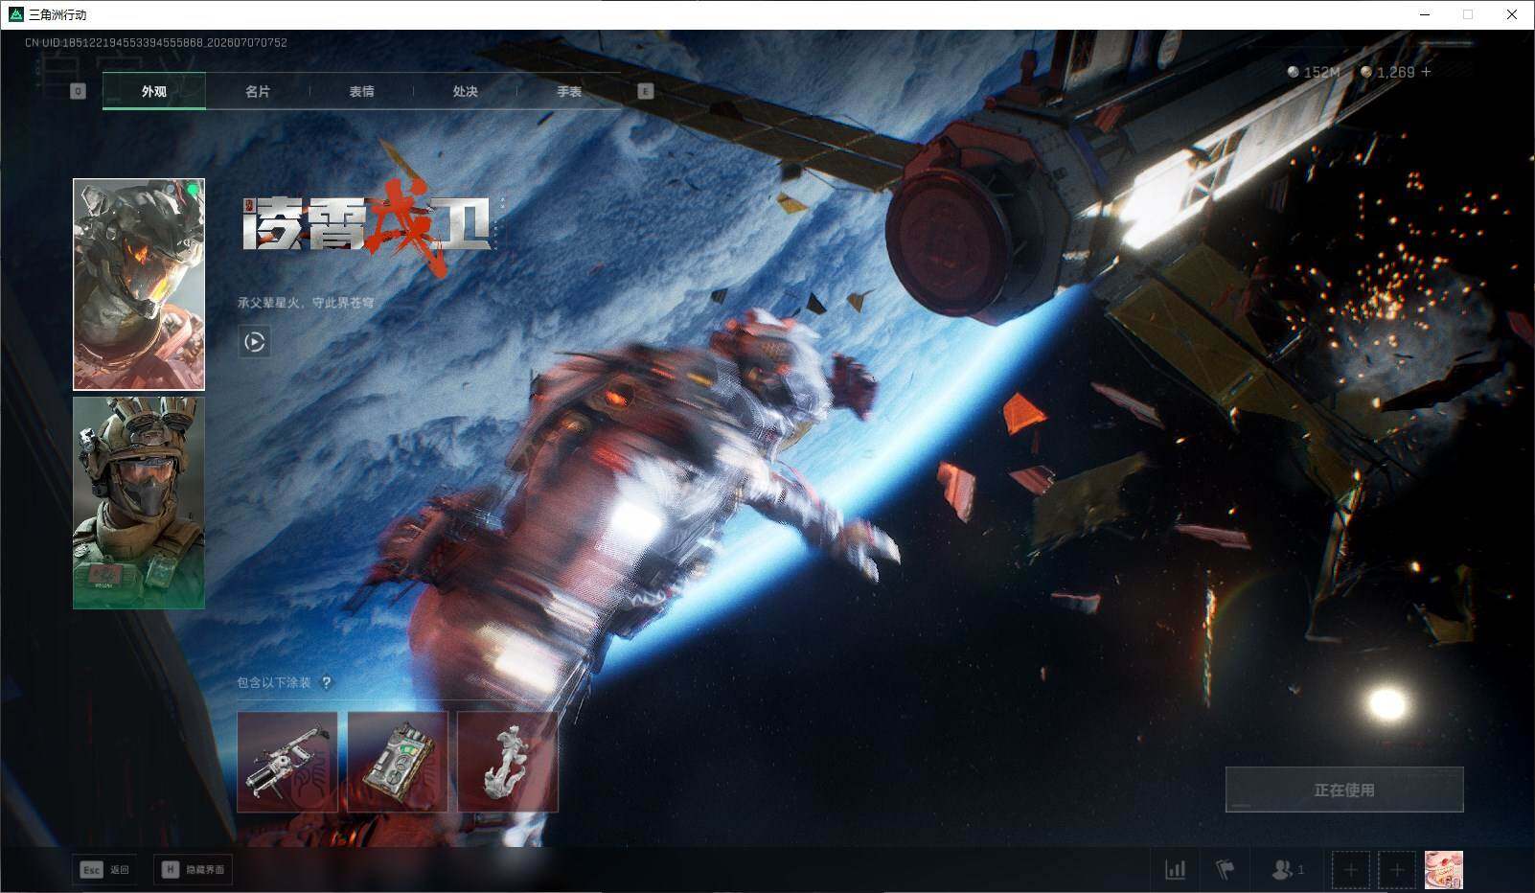Open the help question mark beside 包含以下涂装
This screenshot has height=893, width=1535.
(x=326, y=682)
